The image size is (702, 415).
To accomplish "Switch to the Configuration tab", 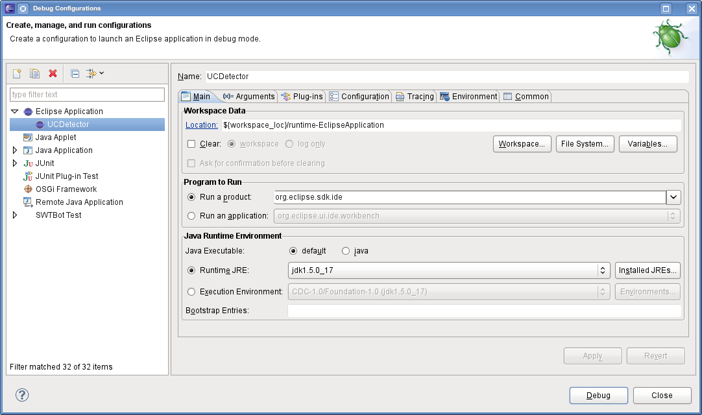I will [x=359, y=97].
